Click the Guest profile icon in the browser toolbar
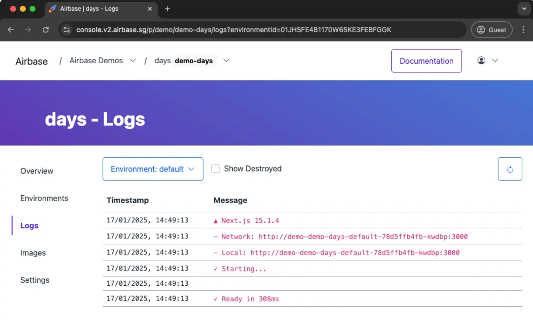 click(x=481, y=30)
